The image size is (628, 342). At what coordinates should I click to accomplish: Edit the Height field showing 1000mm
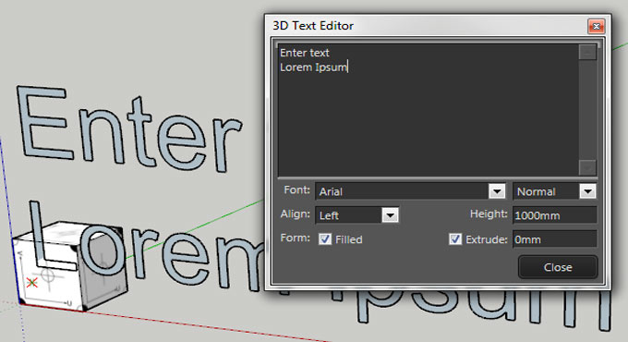coord(555,215)
